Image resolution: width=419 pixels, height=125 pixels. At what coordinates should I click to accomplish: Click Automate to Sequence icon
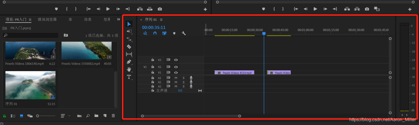click(80, 115)
